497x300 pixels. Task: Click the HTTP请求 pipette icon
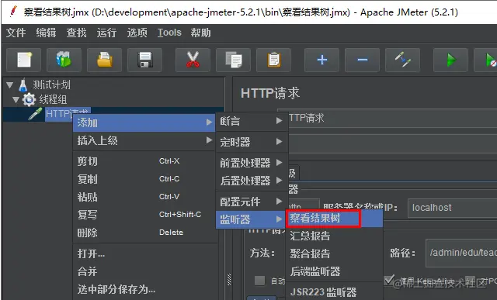pyautogui.click(x=35, y=114)
